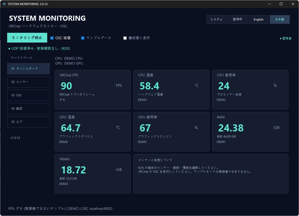Click the VRChat FPS value 90
Image resolution: width=299 pixels, height=216 pixels.
66,86
